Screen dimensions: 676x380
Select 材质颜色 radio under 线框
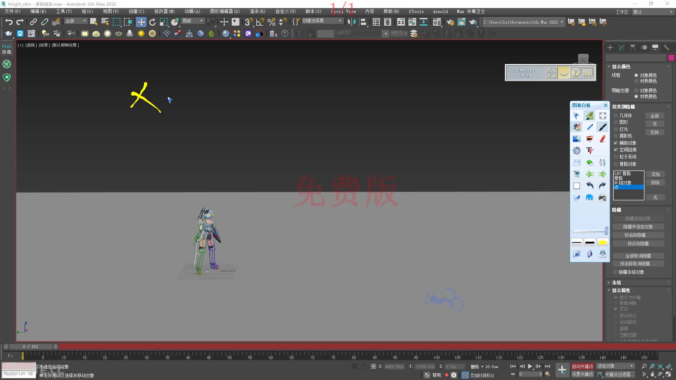636,81
